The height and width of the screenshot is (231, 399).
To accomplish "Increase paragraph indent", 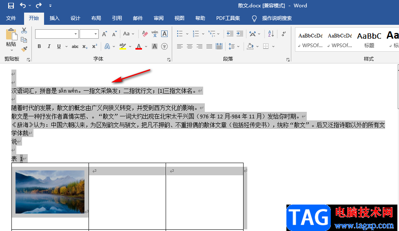I will click(240, 34).
